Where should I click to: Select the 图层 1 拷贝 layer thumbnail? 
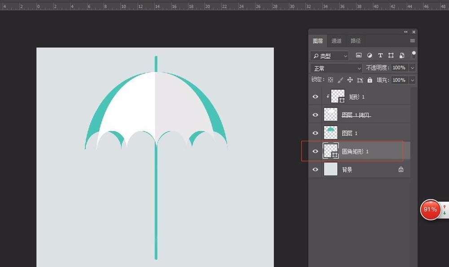point(331,114)
